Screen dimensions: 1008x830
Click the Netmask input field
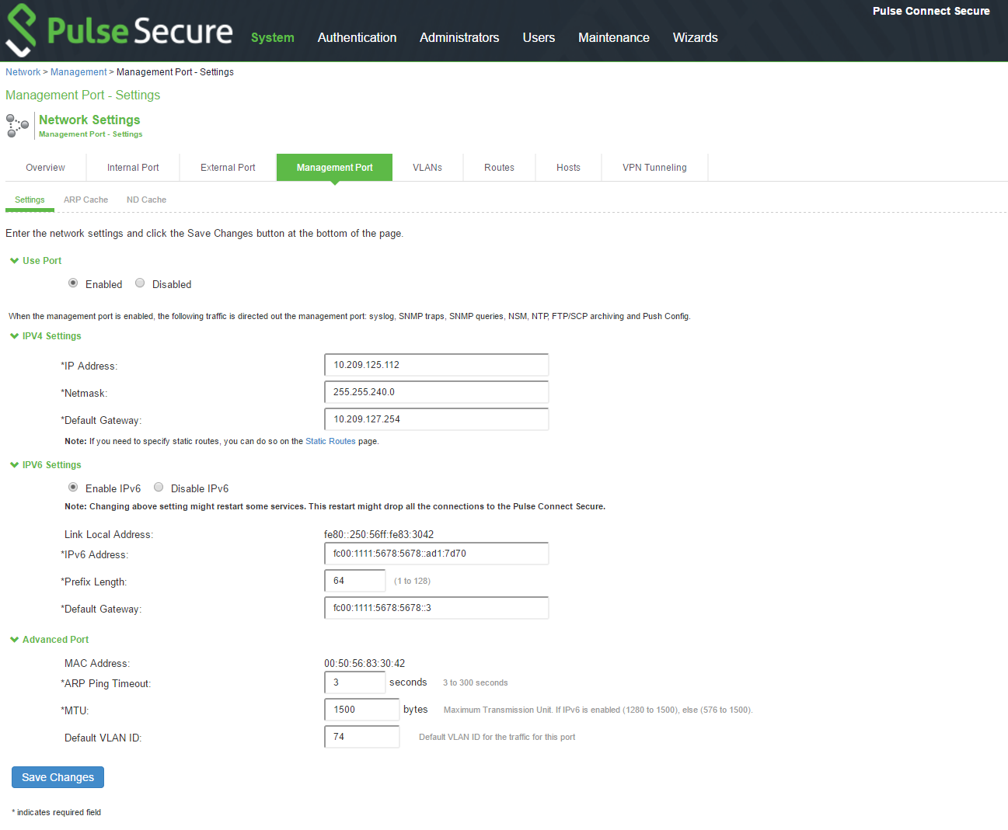pos(436,392)
